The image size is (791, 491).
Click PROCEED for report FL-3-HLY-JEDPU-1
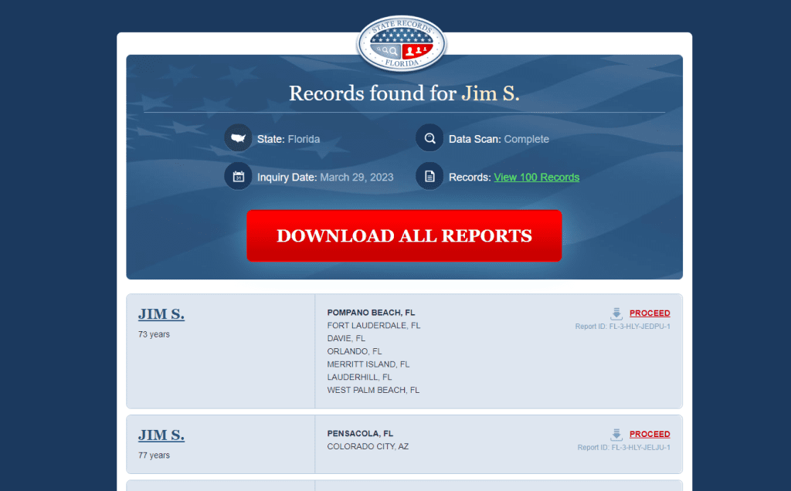pyautogui.click(x=650, y=313)
